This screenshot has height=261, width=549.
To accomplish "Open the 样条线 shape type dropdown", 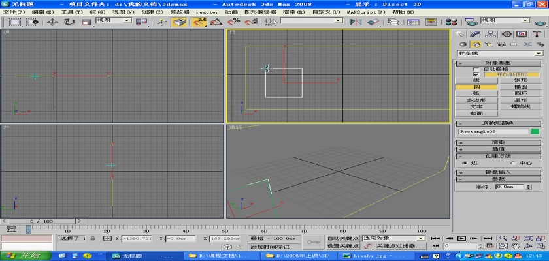I will click(499, 54).
